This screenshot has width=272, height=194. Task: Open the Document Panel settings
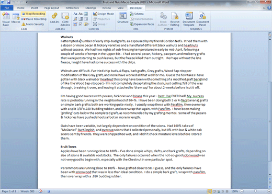[x=202, y=19]
